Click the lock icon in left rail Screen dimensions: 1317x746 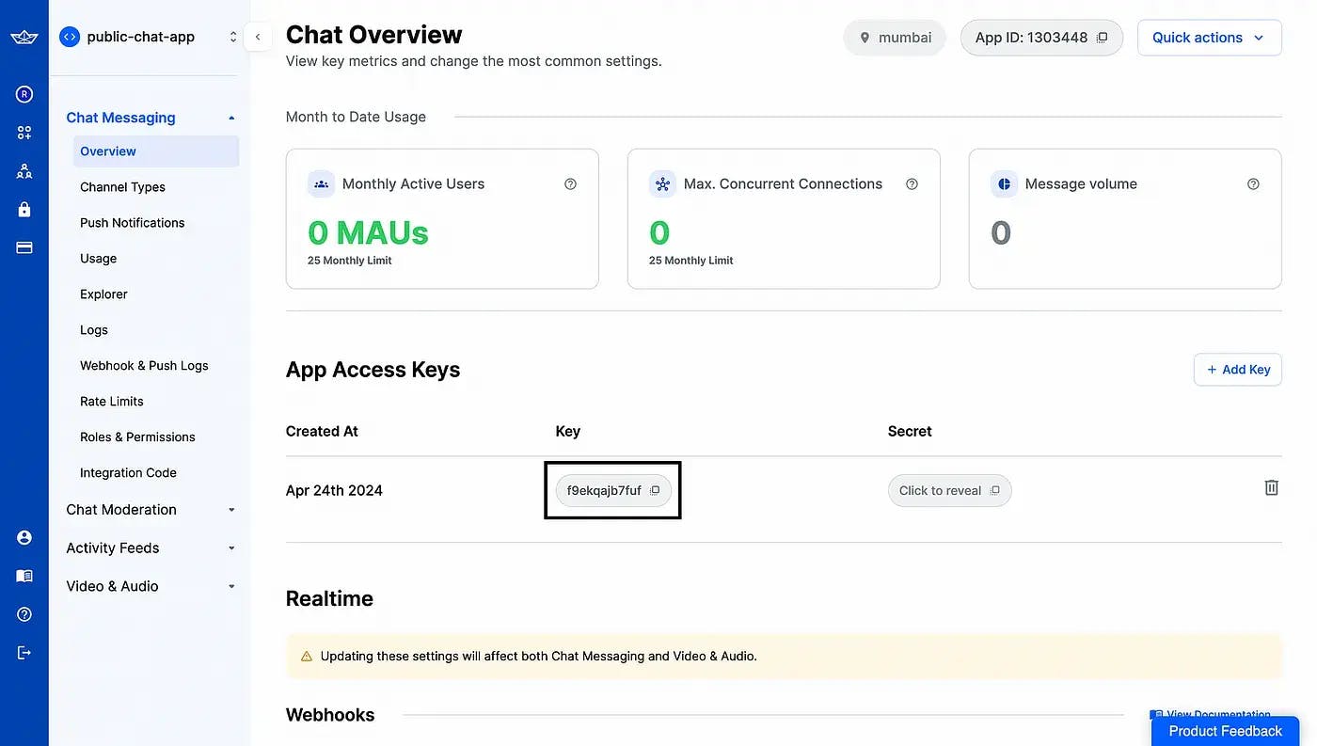click(24, 209)
